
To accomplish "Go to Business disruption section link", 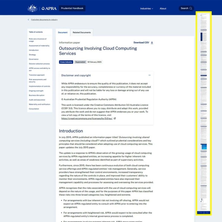I will tap(37, 95).
